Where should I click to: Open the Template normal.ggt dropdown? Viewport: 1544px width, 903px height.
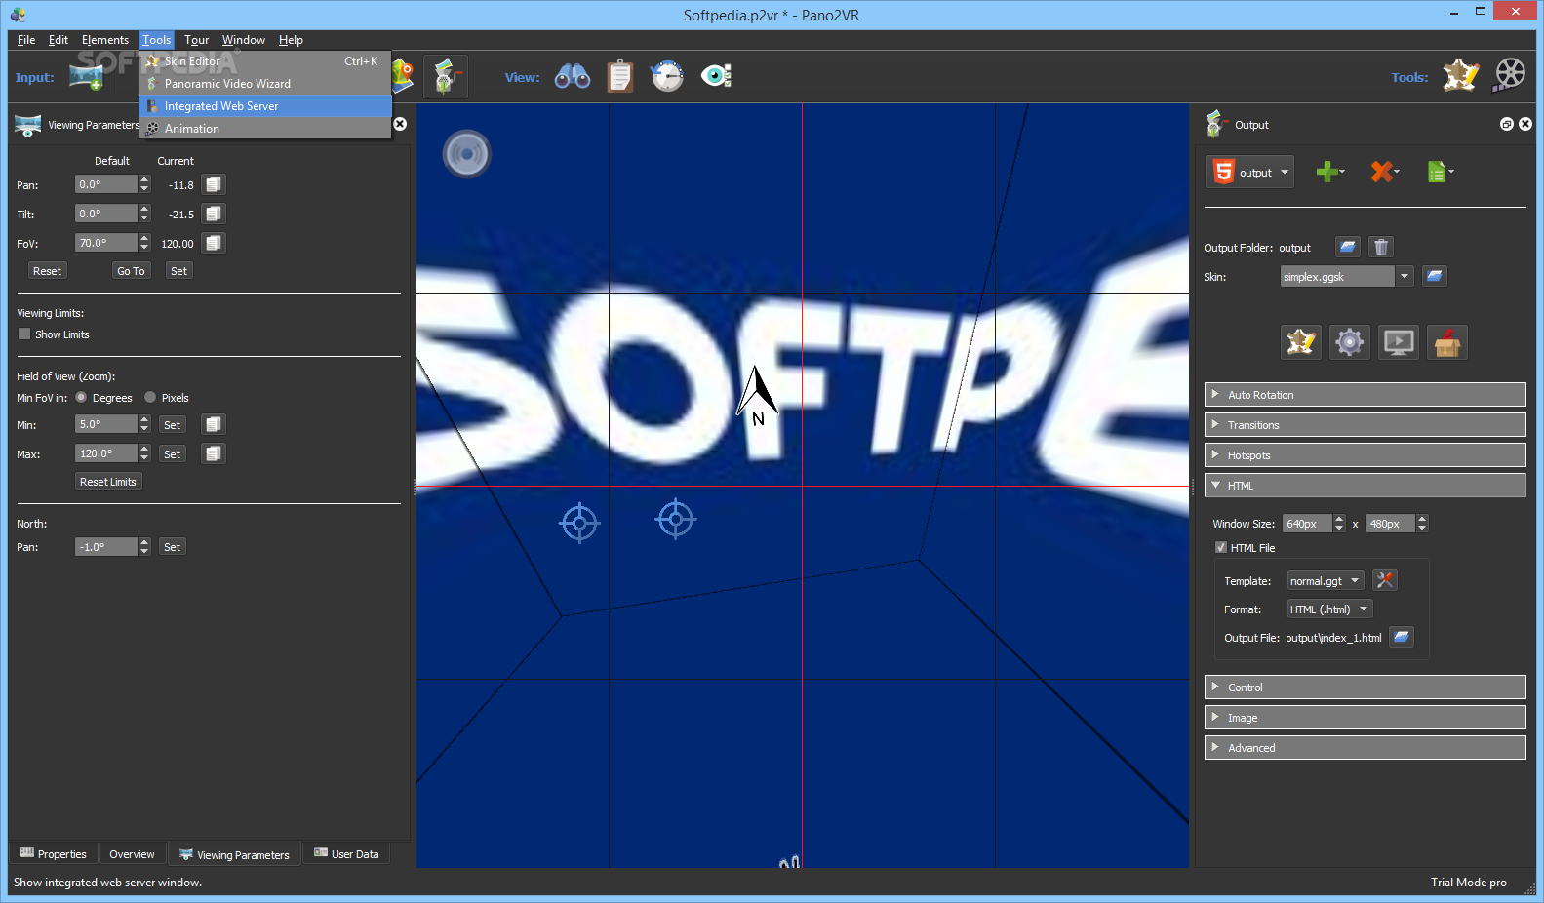click(x=1326, y=580)
